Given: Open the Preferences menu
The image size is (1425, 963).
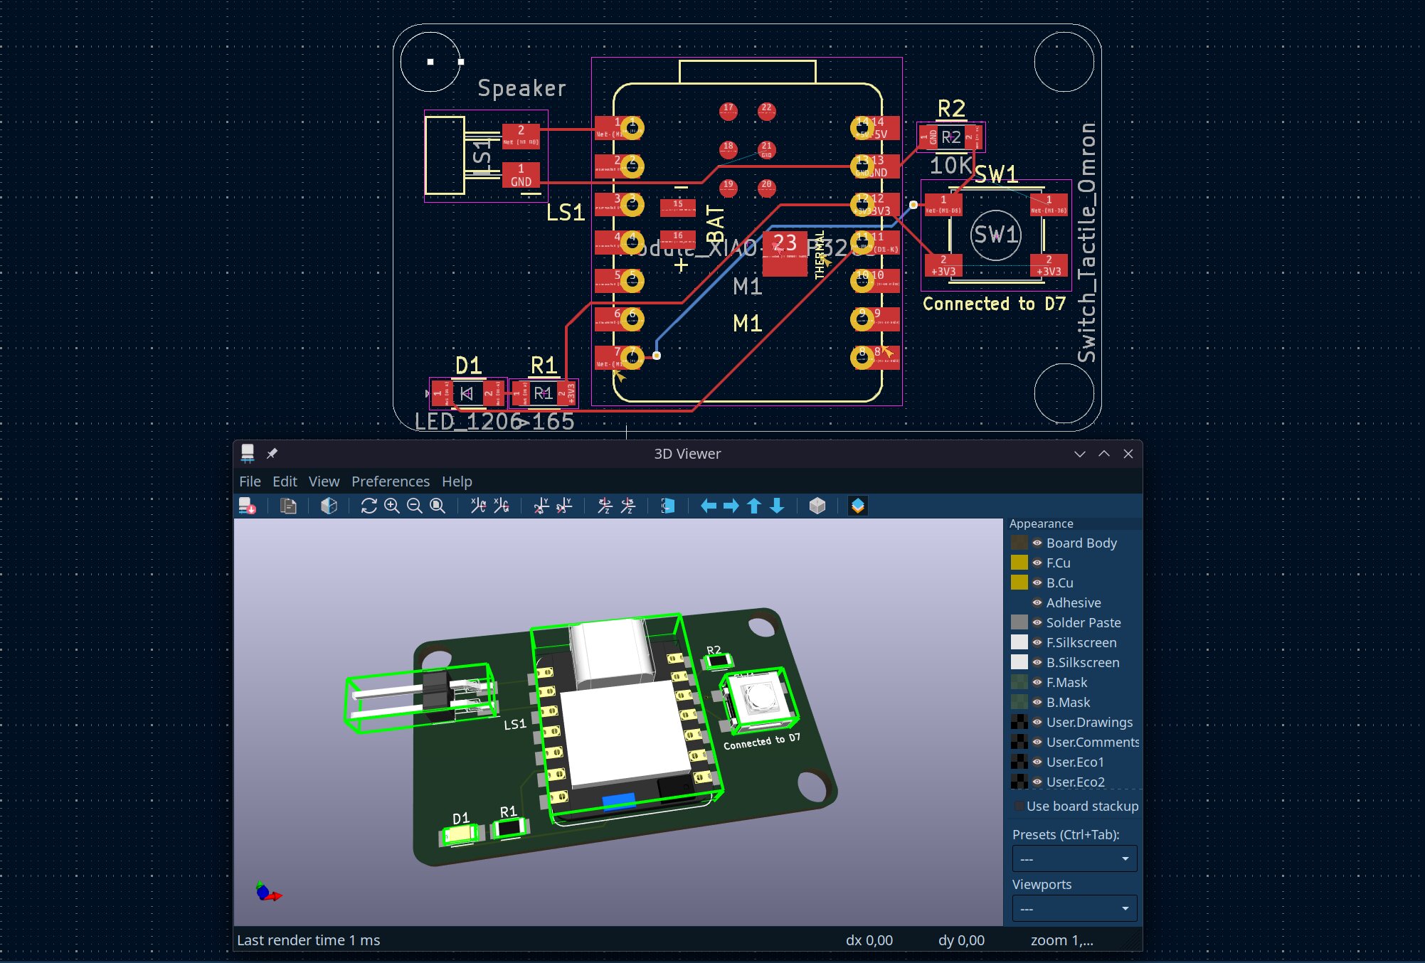Looking at the screenshot, I should (391, 481).
